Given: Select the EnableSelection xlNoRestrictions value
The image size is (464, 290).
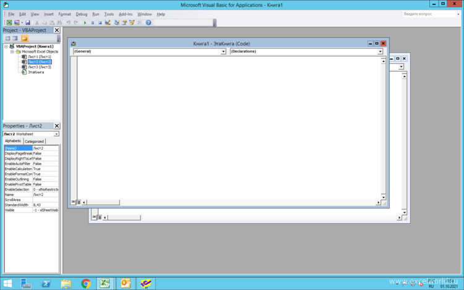Looking at the screenshot, I should [46, 189].
